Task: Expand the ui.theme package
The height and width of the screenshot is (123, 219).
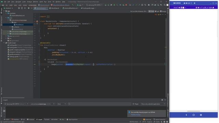Action: pos(10,27)
